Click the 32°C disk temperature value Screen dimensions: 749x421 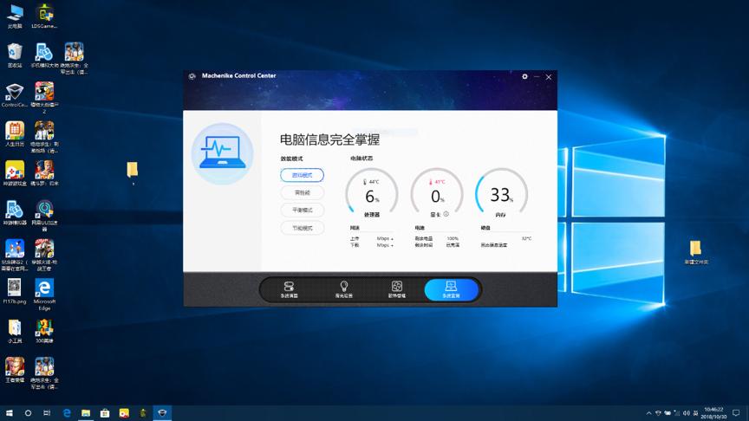(x=526, y=238)
